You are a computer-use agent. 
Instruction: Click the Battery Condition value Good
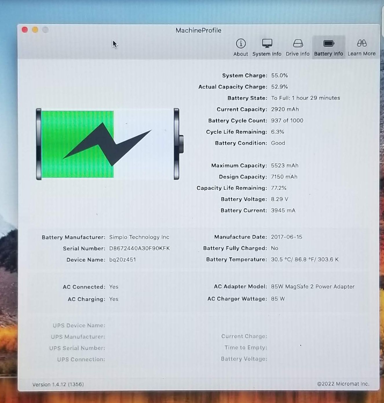coord(278,143)
